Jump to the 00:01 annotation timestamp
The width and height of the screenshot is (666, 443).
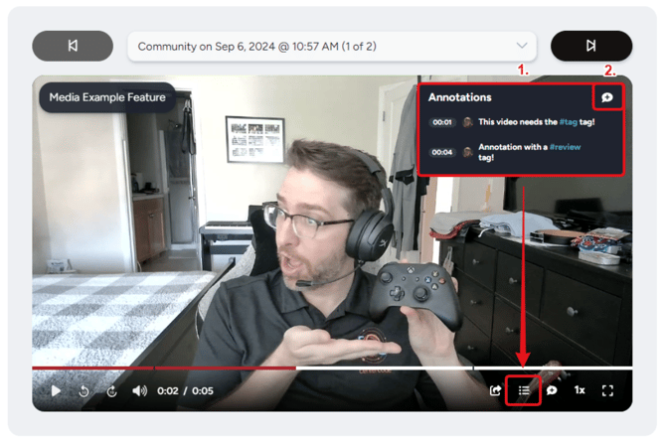442,122
